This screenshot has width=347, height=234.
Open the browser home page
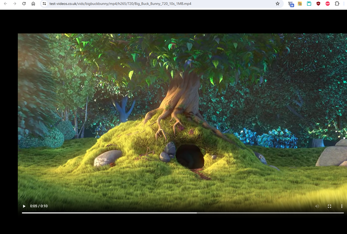click(x=33, y=4)
